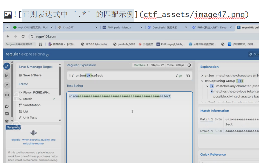Open 子域名枚举 bookmark
This screenshot has height=167, width=271.
(241, 44)
